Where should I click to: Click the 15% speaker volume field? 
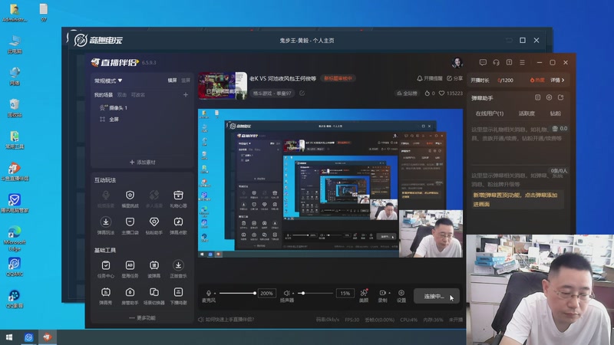click(x=345, y=293)
